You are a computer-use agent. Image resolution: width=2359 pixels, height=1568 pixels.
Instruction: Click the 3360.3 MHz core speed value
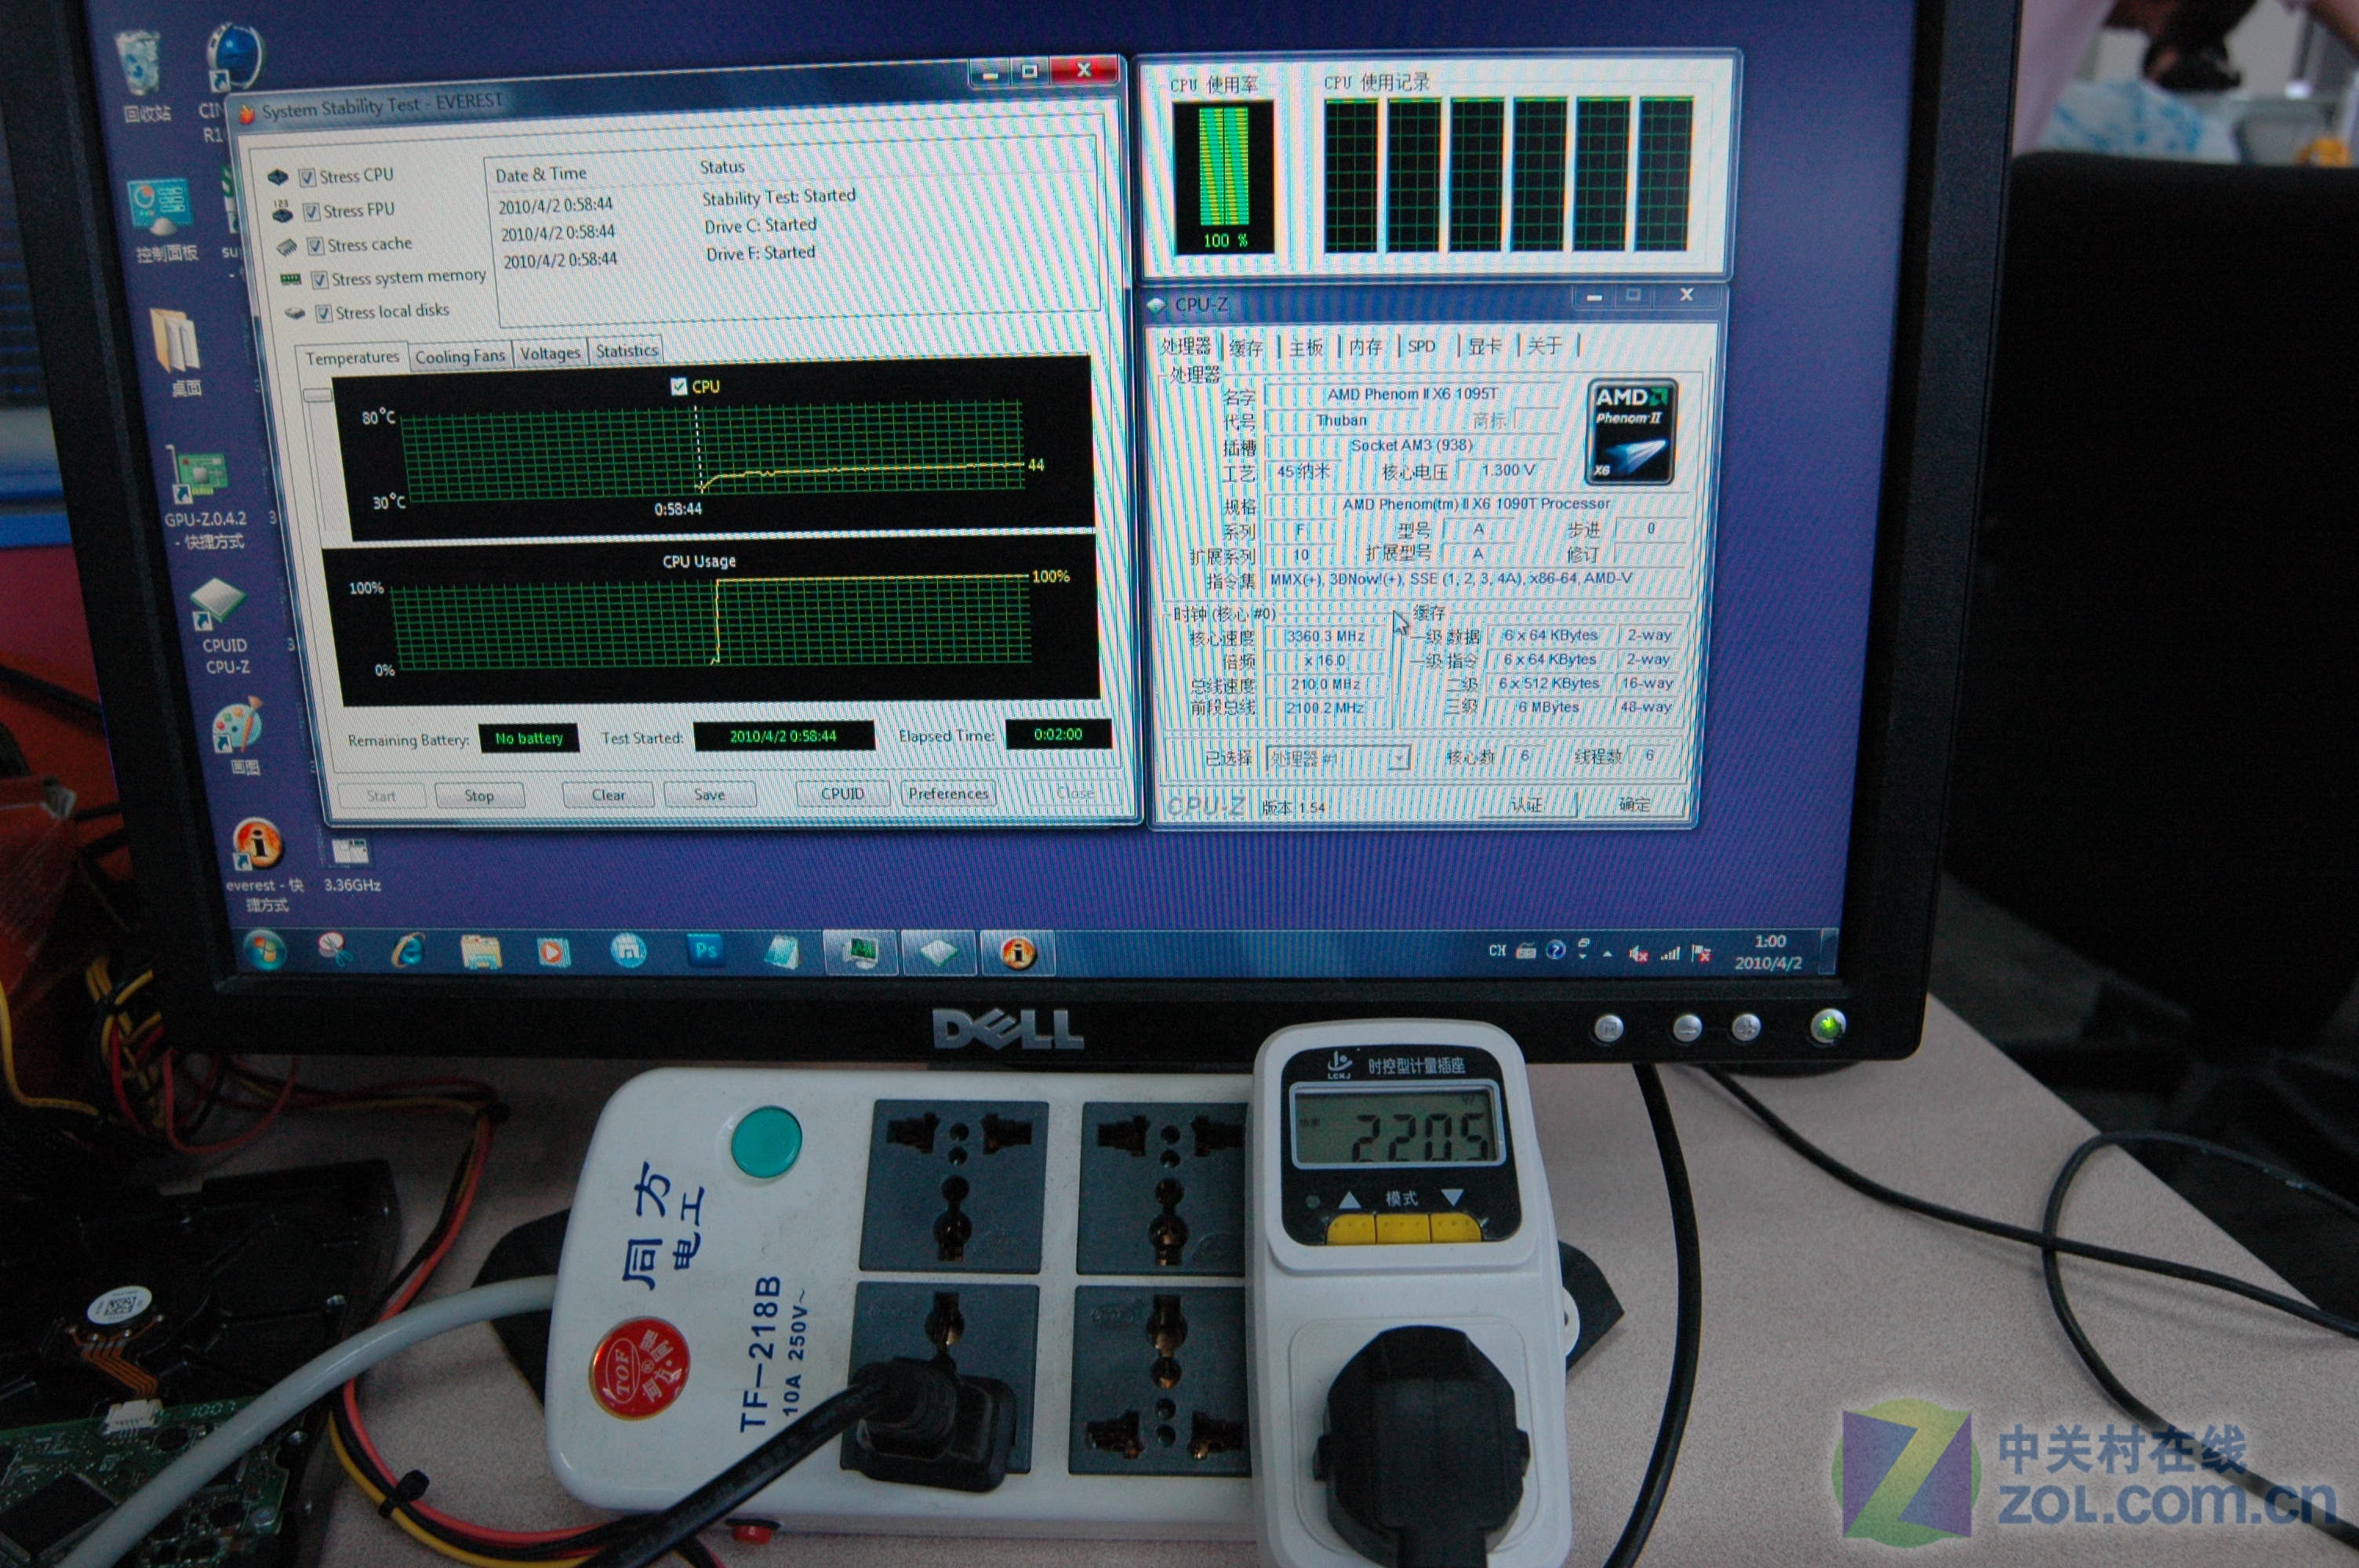coord(1325,636)
